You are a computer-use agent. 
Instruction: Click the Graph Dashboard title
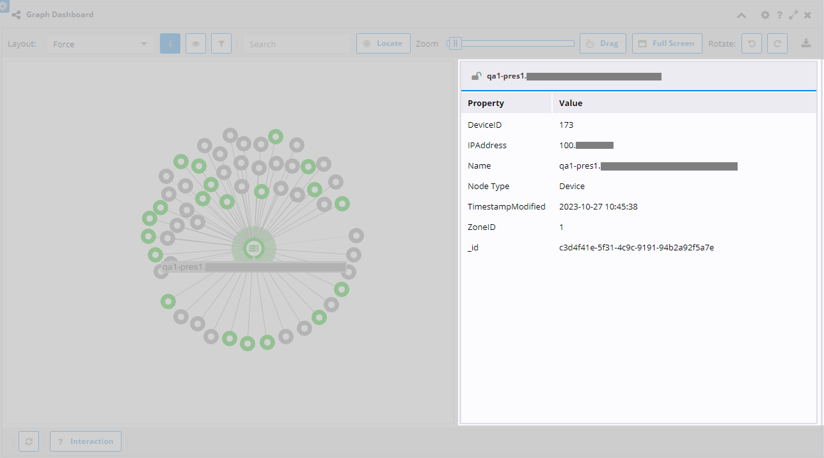[59, 14]
